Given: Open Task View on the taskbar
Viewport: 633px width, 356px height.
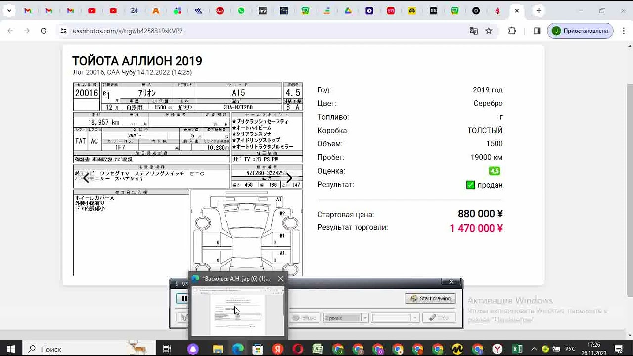Looking at the screenshot, I should [167, 349].
